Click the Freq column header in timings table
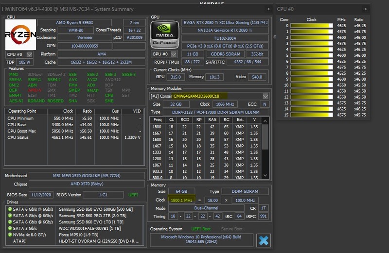Screen dimensions: 389x253 (x=157, y=119)
